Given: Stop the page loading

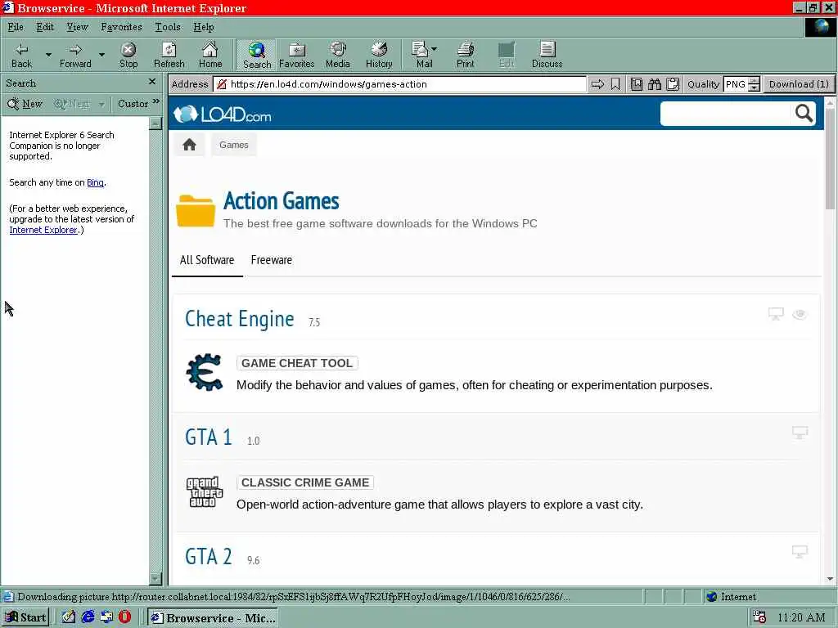Looking at the screenshot, I should point(128,55).
